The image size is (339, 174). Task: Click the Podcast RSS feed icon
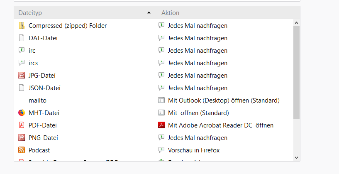tap(22, 150)
